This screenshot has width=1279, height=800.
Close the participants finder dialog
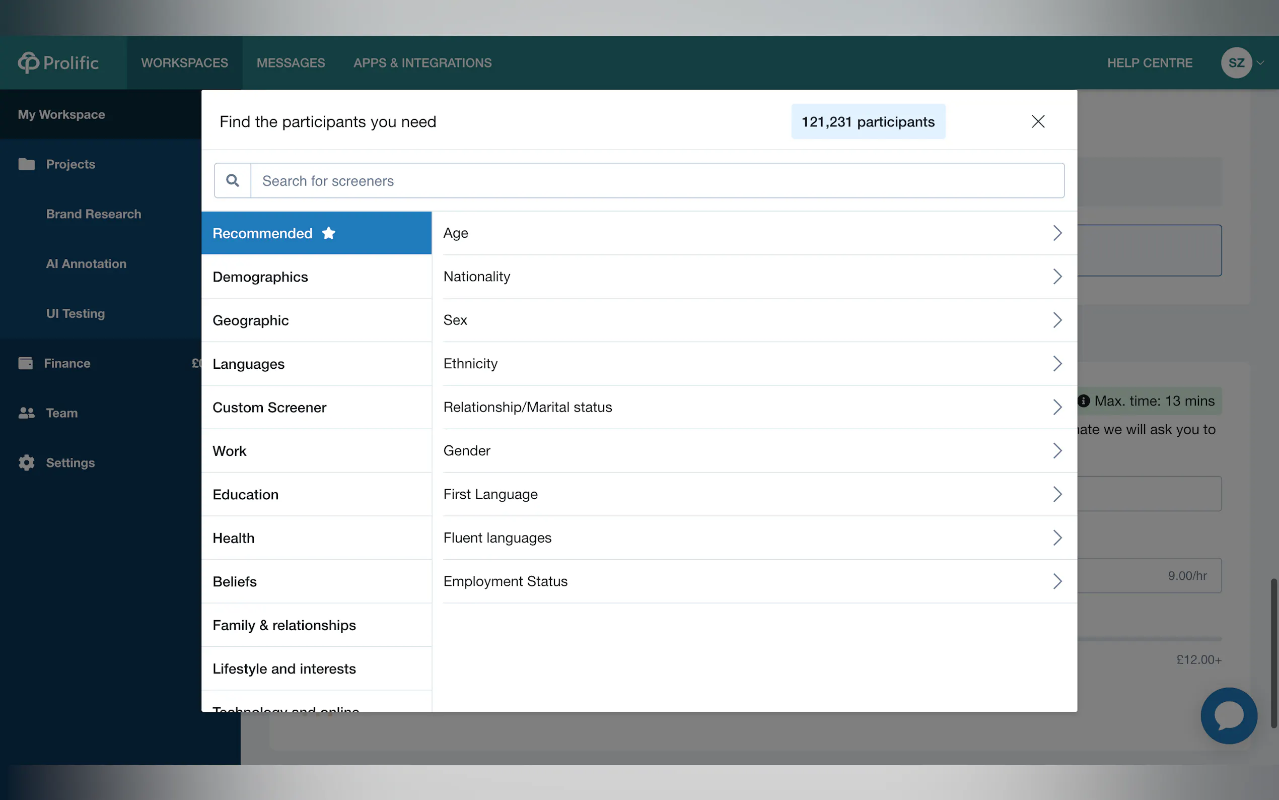(x=1037, y=122)
